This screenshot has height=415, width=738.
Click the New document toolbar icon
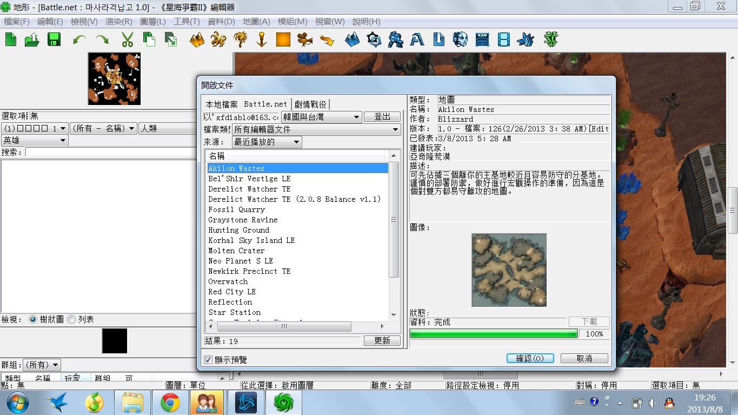(11, 39)
